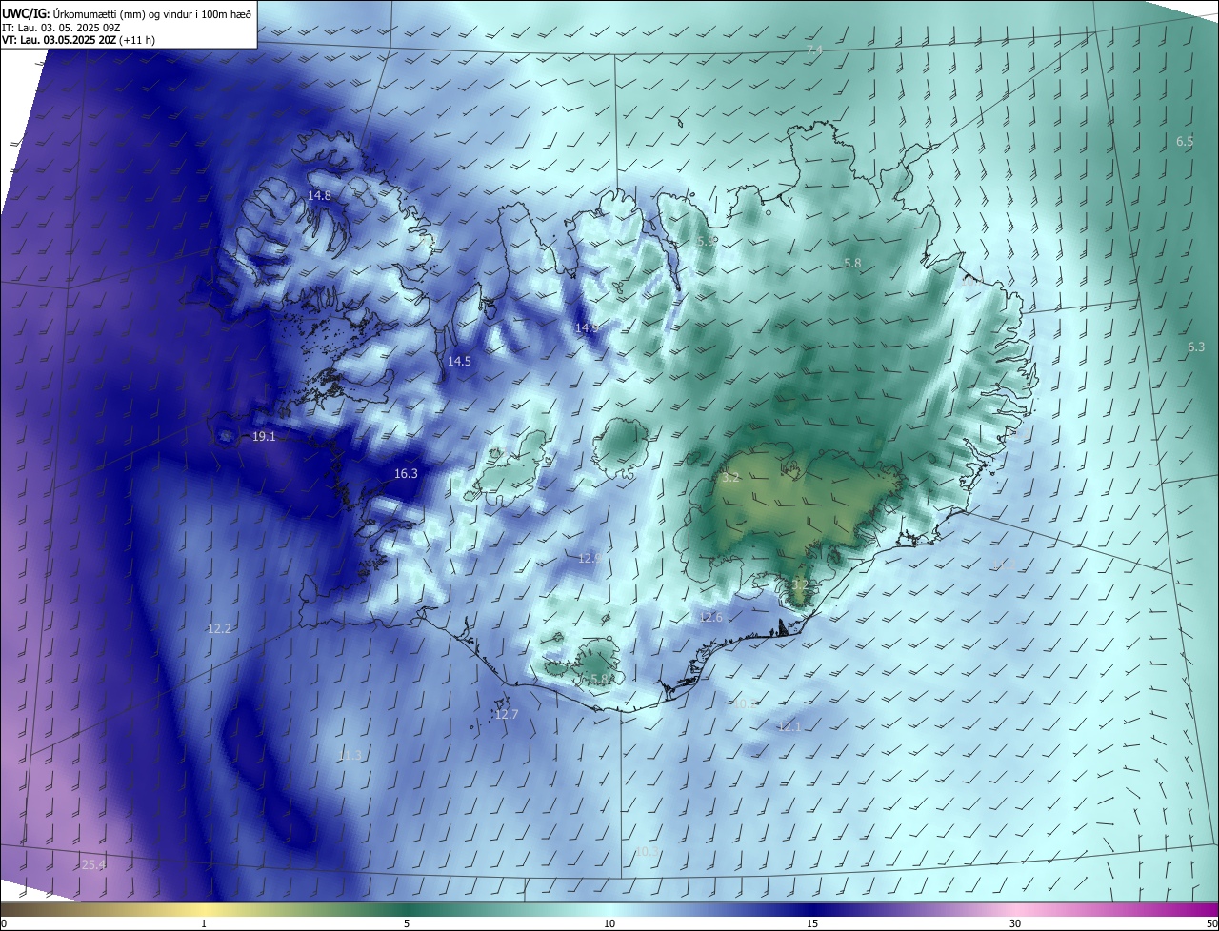The image size is (1219, 931).
Task: Click the 12.9 value label on map
Action: [x=590, y=558]
